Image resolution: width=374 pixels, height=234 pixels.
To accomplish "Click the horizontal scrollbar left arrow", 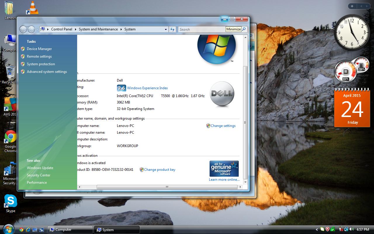I will tap(79, 187).
